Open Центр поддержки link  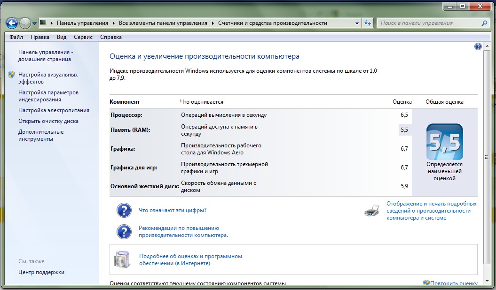coord(41,272)
